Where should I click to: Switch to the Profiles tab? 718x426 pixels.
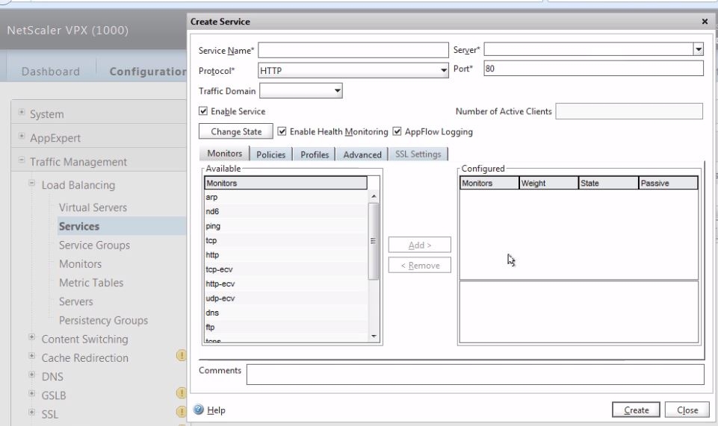point(315,154)
